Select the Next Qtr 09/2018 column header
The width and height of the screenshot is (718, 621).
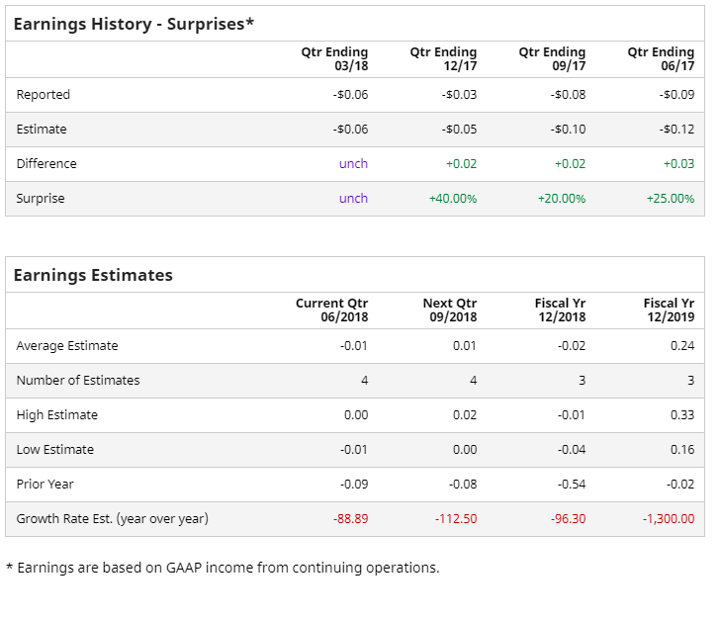coord(449,310)
